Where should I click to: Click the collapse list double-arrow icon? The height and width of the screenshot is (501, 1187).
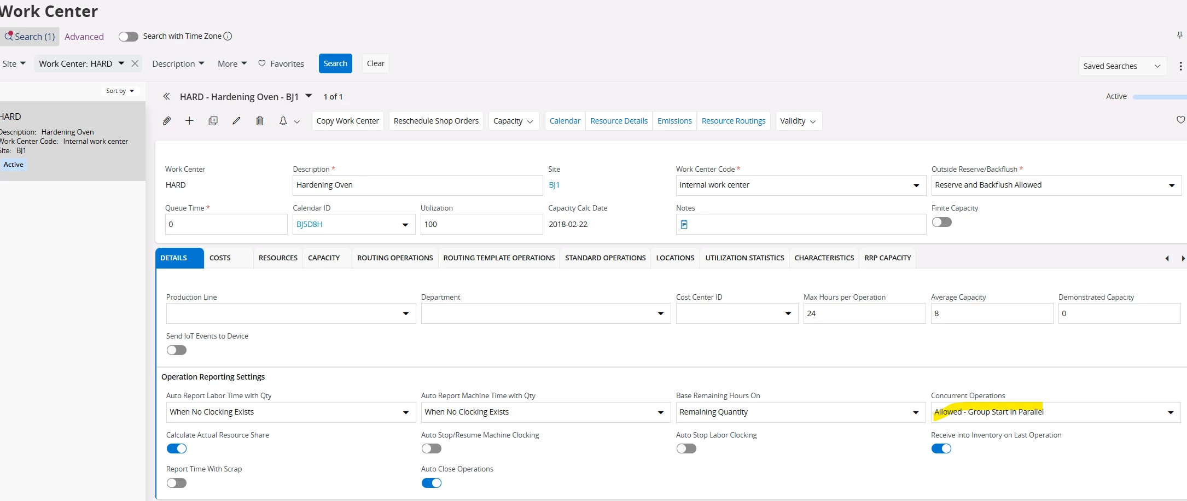[166, 96]
